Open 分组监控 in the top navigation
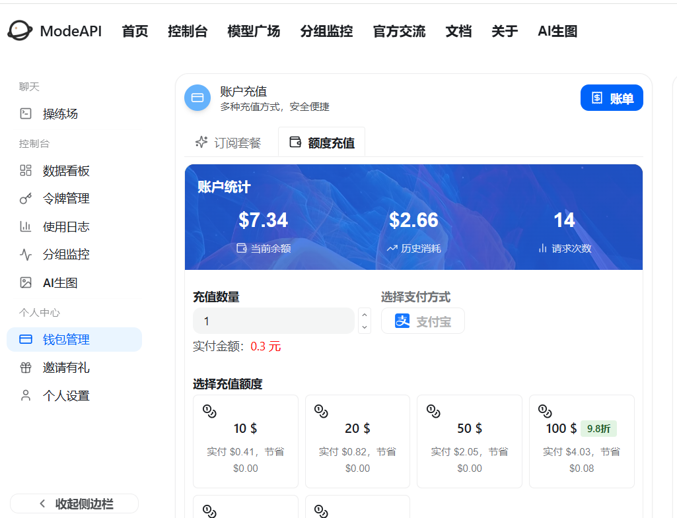The image size is (677, 518). (x=326, y=31)
